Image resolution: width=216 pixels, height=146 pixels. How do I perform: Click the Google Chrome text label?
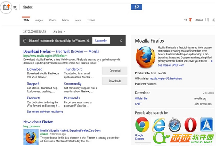point(139,137)
